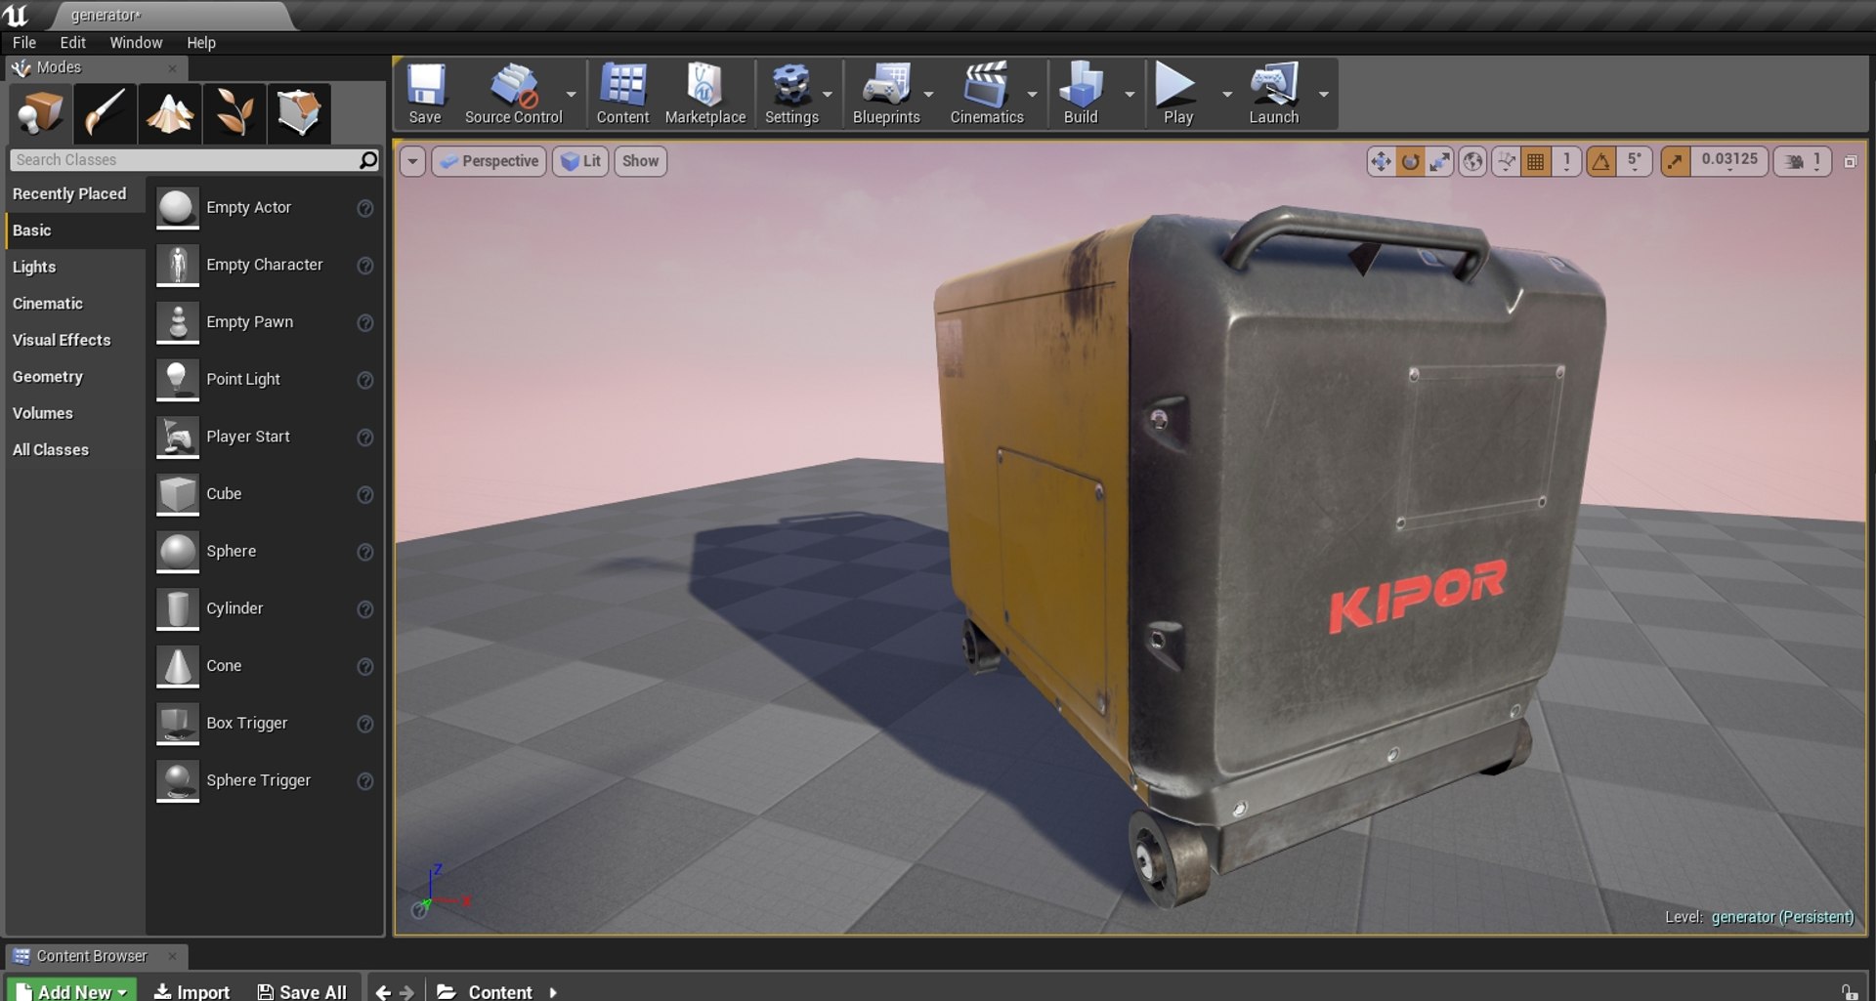Open the Marketplace toolbar icon
The height and width of the screenshot is (1001, 1876).
tap(704, 94)
